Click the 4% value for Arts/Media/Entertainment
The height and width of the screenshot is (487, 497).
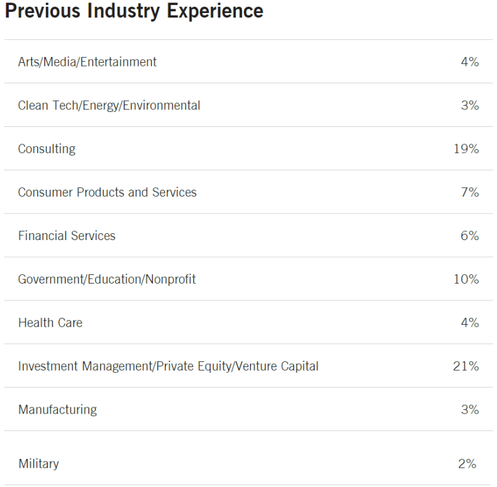pos(470,62)
